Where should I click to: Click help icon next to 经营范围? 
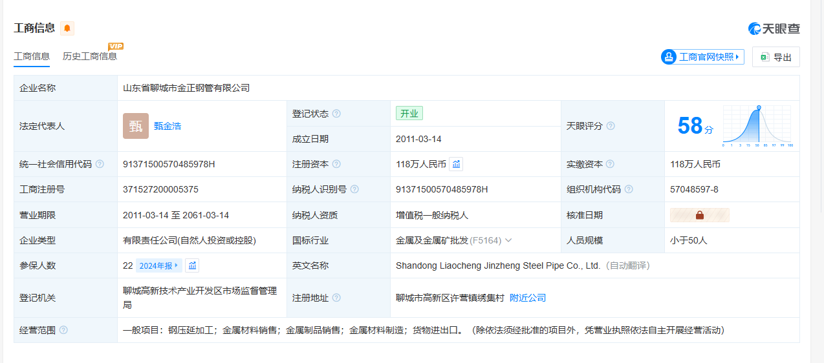coord(63,330)
